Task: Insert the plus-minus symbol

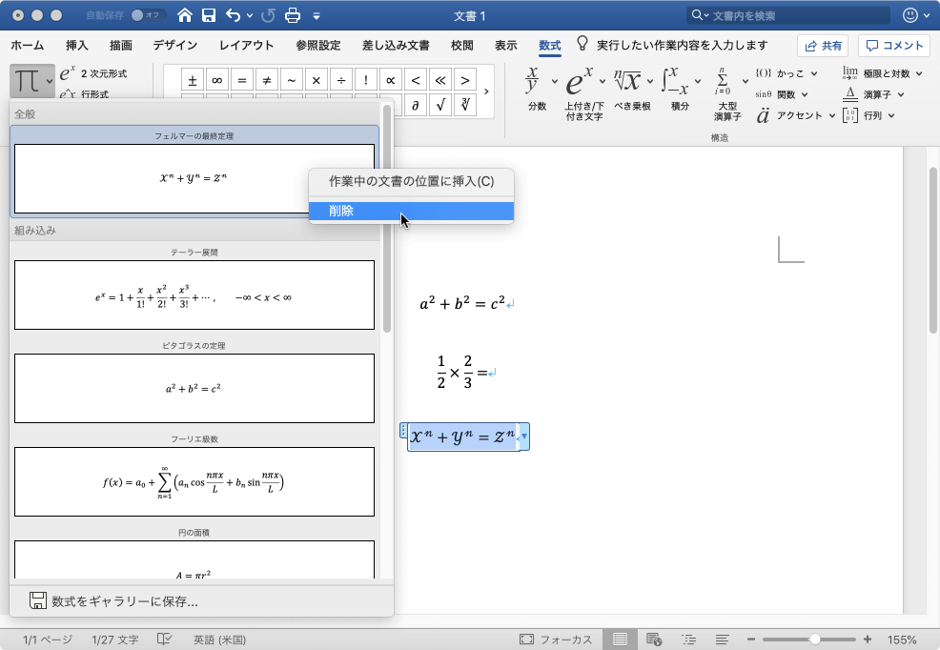Action: [x=193, y=80]
